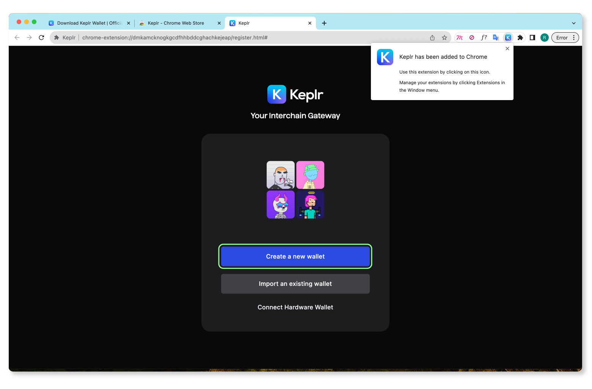Image resolution: width=592 pixels, height=389 pixels.
Task: Click the bald vampire NFT avatar
Action: (281, 175)
